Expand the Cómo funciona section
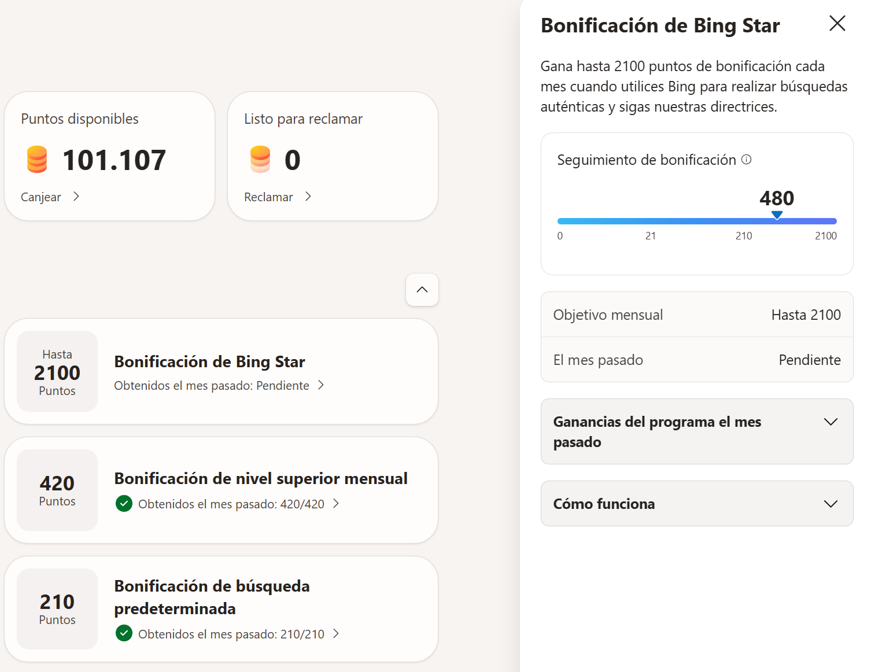The image size is (871, 672). (697, 504)
